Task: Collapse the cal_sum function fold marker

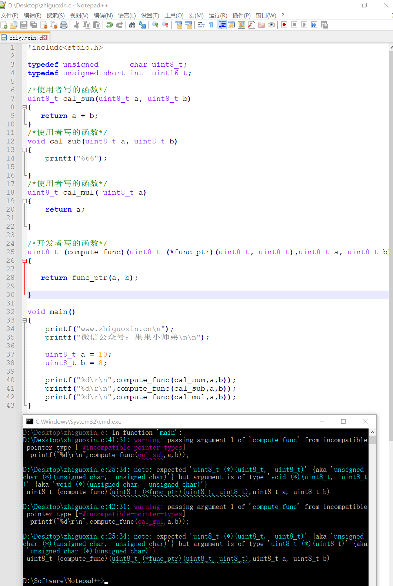Action: [24, 107]
